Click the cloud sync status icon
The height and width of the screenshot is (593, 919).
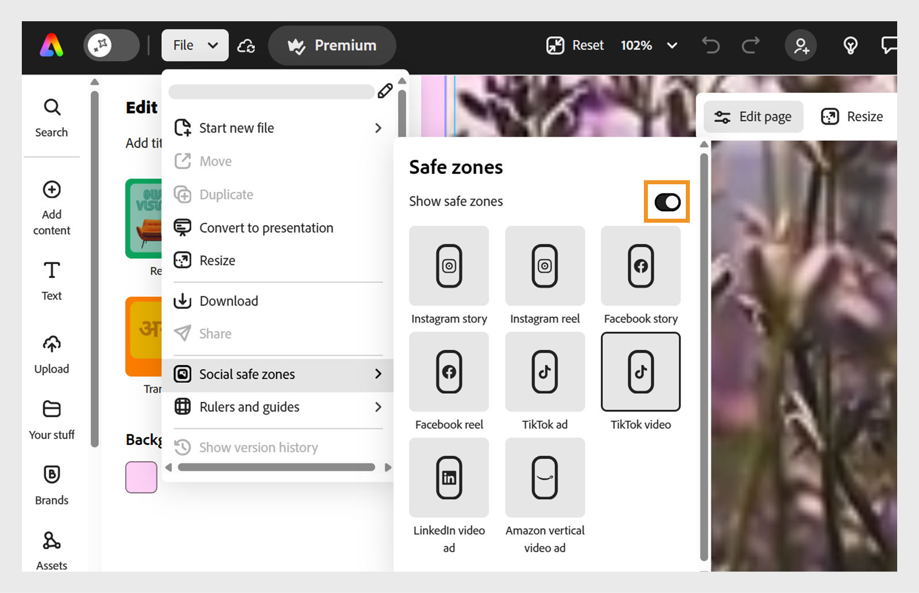coord(246,46)
